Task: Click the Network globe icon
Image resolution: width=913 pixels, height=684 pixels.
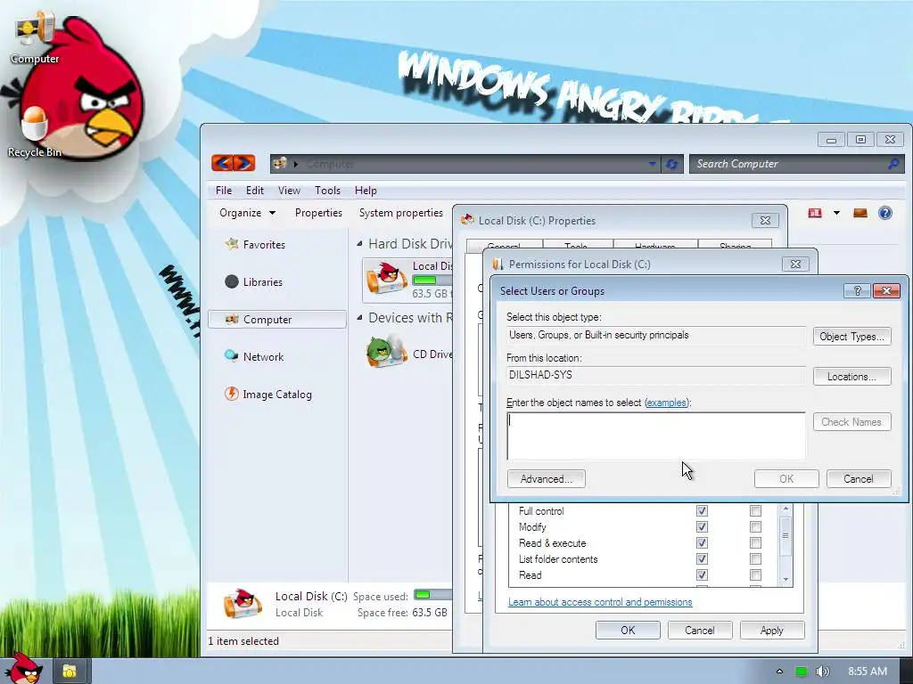Action: click(x=232, y=356)
